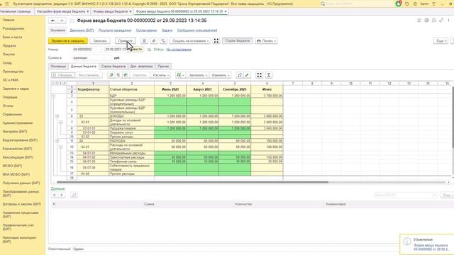Open the green spreadsheet icon dropdown
The width and height of the screenshot is (454, 255).
point(180,75)
